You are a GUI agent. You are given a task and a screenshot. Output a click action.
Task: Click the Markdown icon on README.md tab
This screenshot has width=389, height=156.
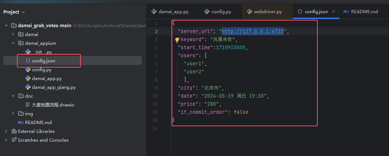[346, 12]
